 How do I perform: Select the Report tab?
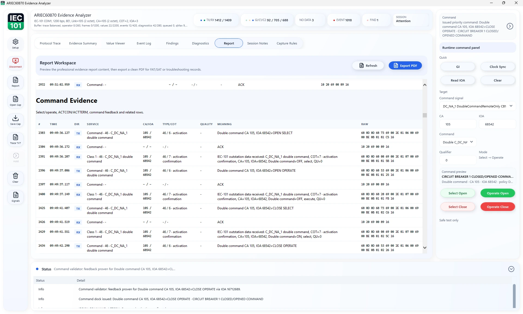pos(229,43)
